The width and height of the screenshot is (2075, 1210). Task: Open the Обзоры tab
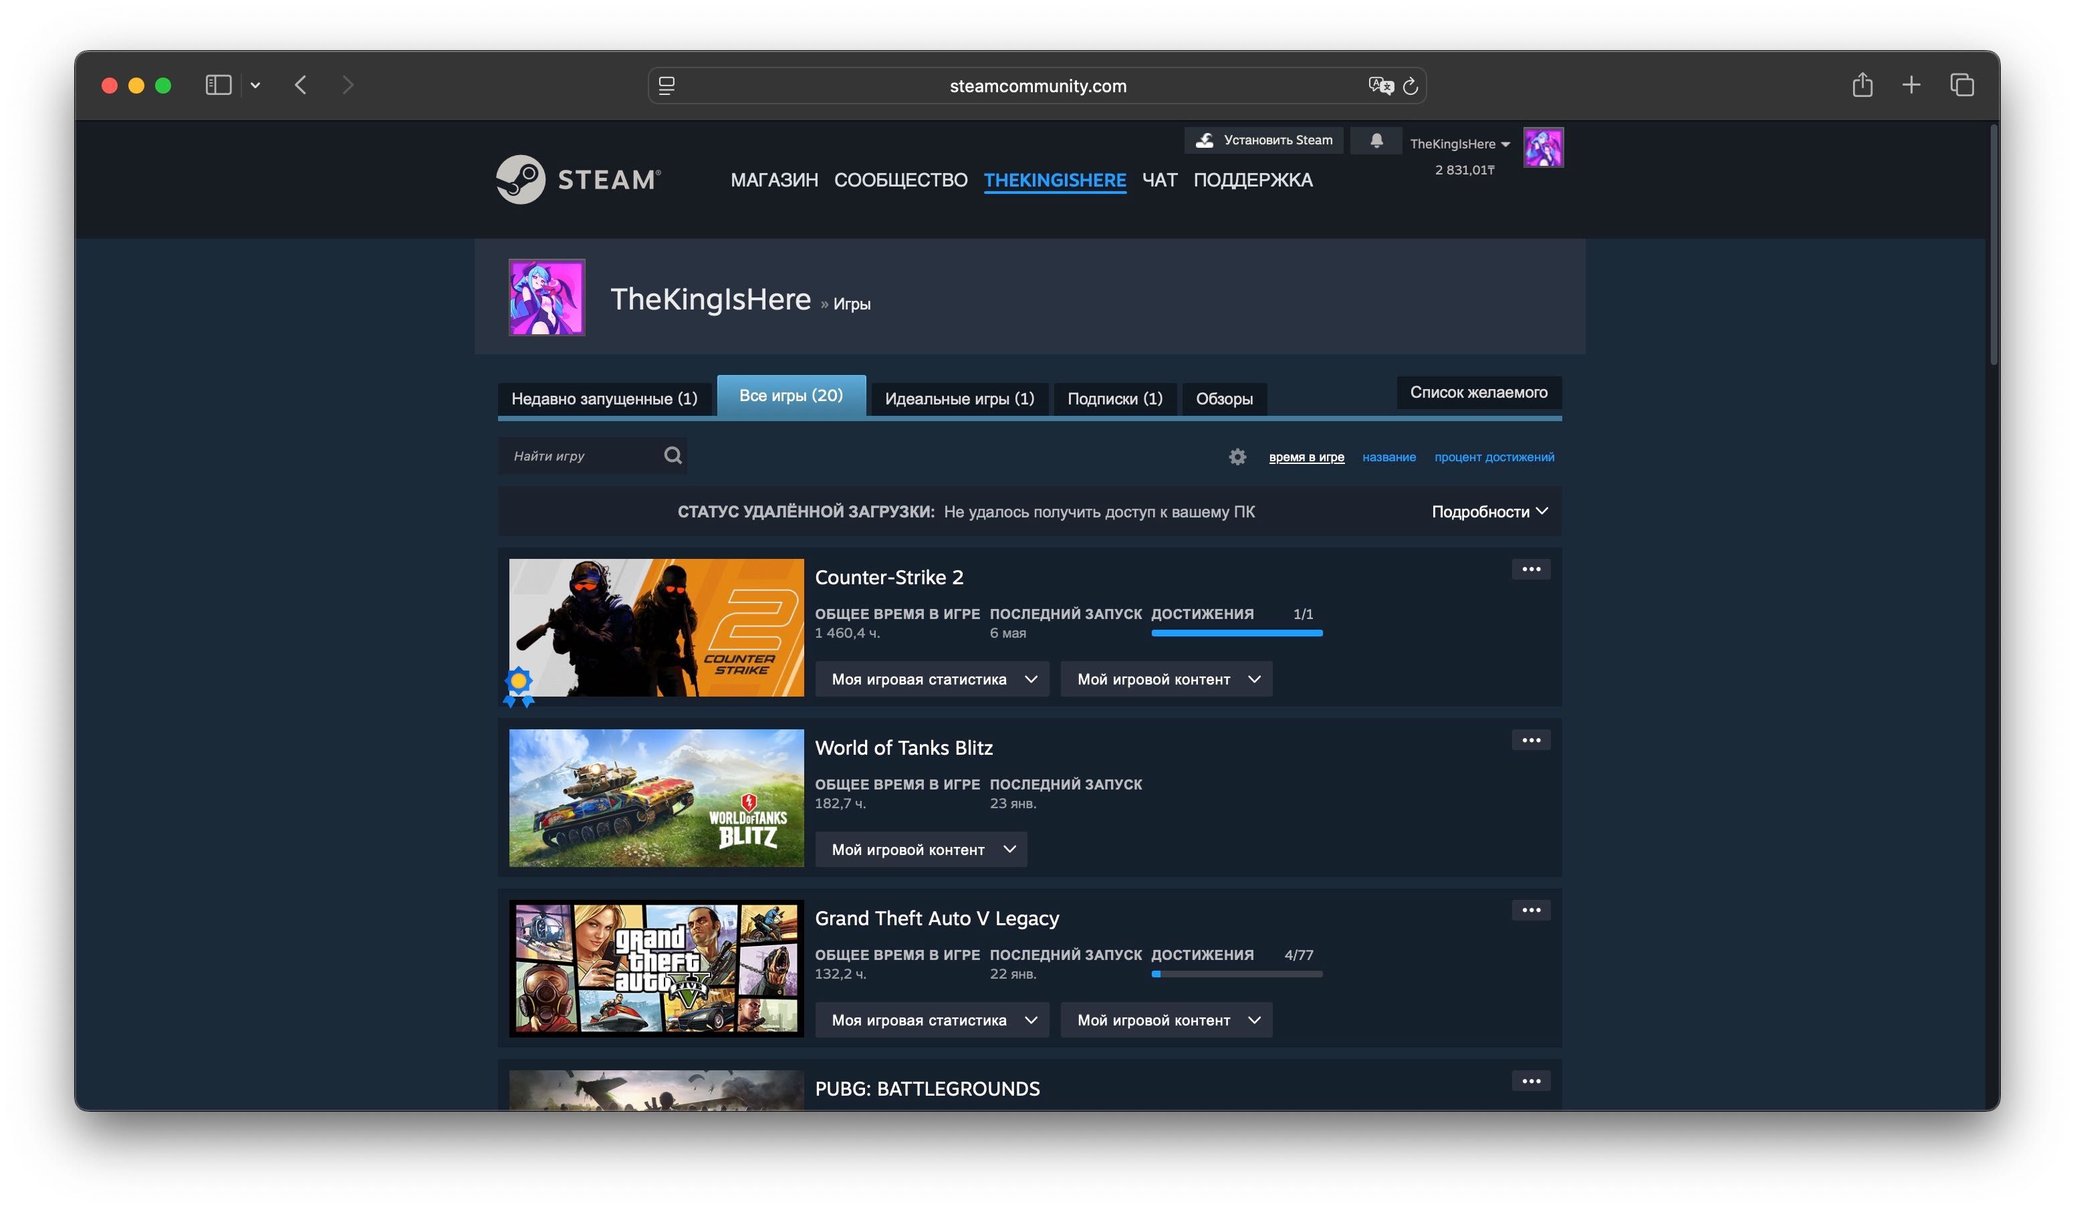[x=1225, y=398]
